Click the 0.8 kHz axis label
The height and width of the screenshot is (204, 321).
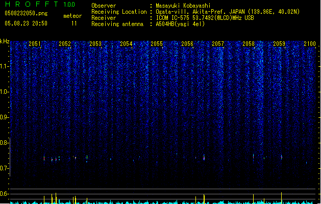click(5, 143)
